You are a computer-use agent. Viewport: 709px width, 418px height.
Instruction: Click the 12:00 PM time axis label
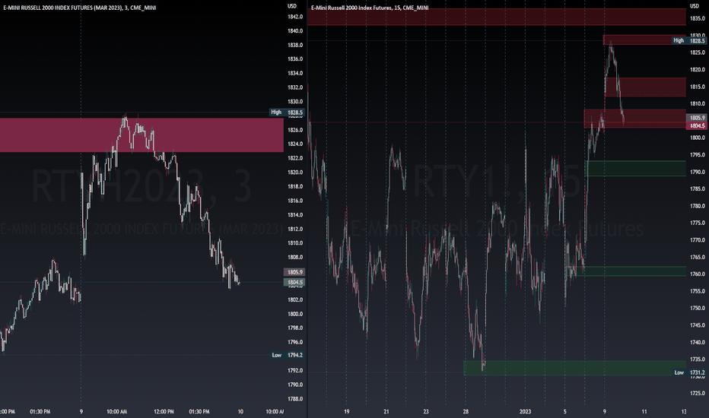[164, 412]
